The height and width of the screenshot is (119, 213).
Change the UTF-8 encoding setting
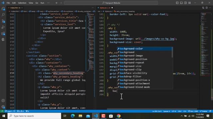(174, 111)
